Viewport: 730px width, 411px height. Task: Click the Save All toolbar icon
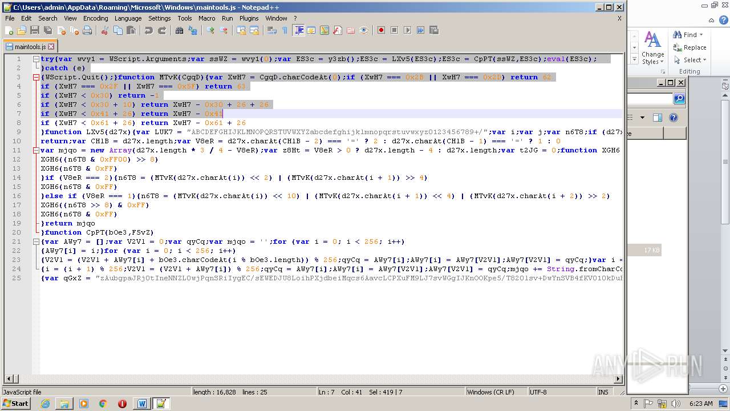point(48,30)
